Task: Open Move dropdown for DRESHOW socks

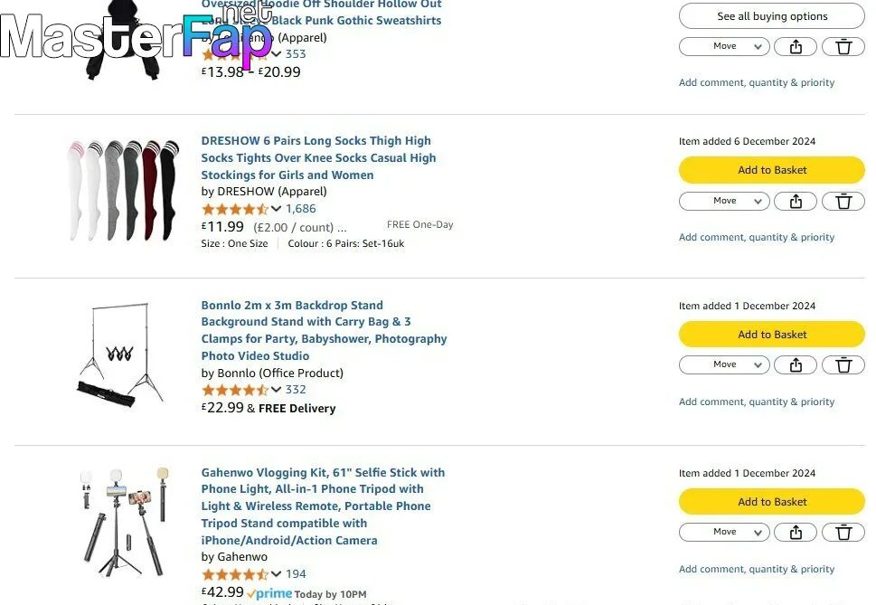Action: [x=724, y=201]
